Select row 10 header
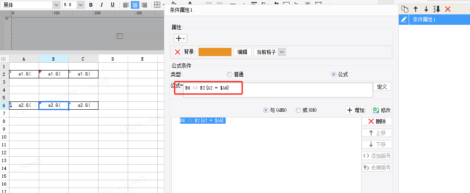 click(x=5, y=137)
